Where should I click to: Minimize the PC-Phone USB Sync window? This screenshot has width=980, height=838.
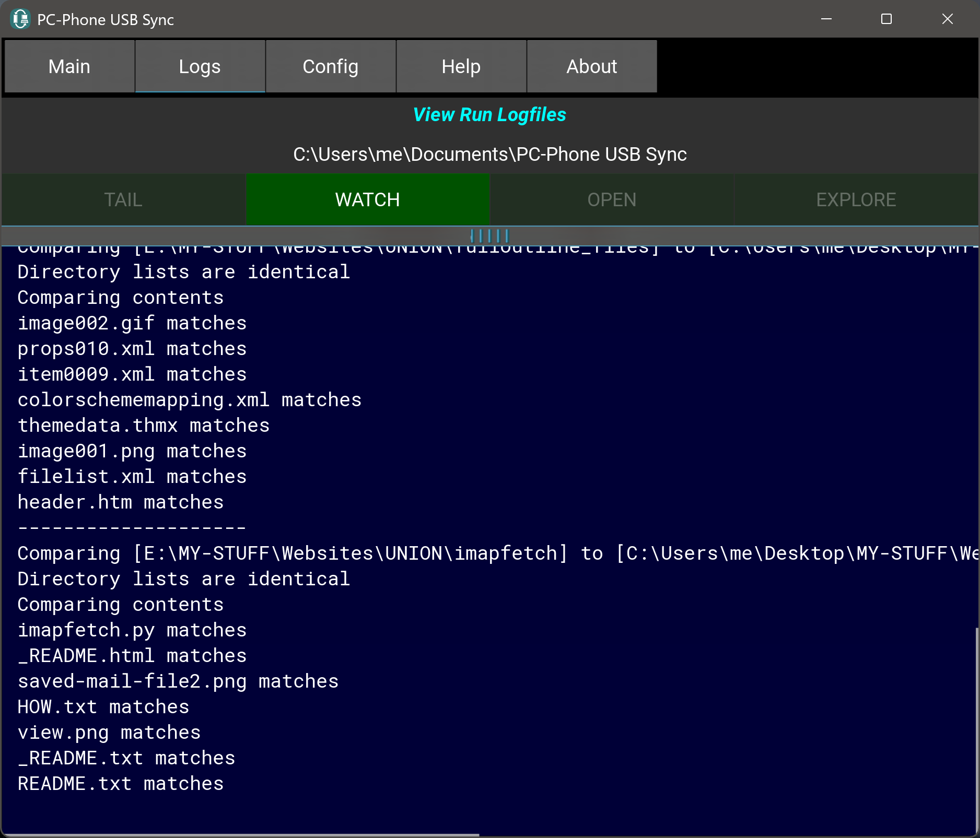click(826, 19)
